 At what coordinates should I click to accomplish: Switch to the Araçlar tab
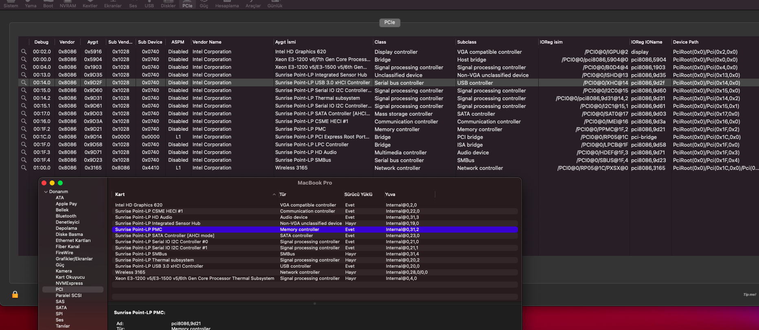253,4
